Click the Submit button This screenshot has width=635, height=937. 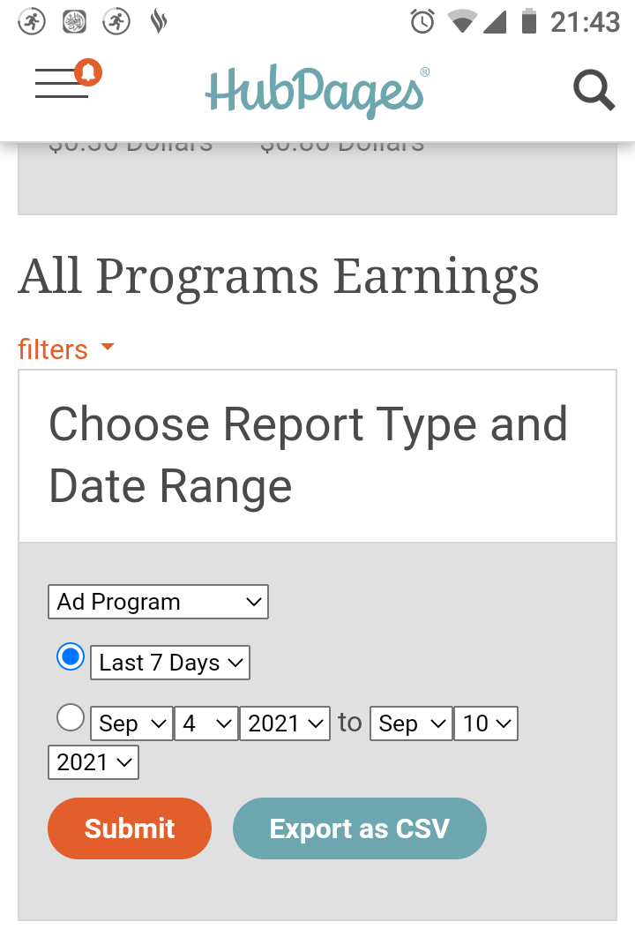pyautogui.click(x=130, y=828)
